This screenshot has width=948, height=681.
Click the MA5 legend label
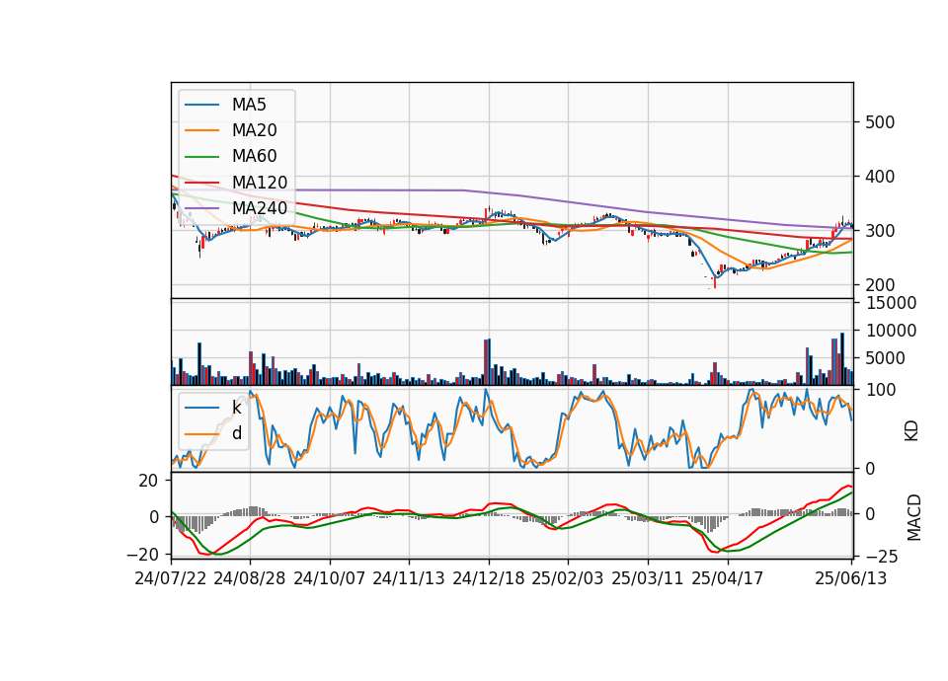tap(249, 105)
